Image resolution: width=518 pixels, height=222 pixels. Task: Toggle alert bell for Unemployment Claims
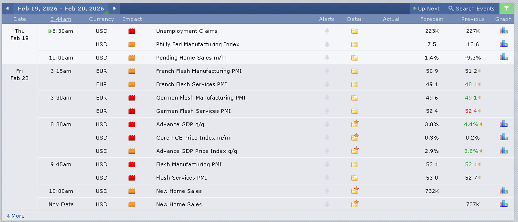[327, 31]
